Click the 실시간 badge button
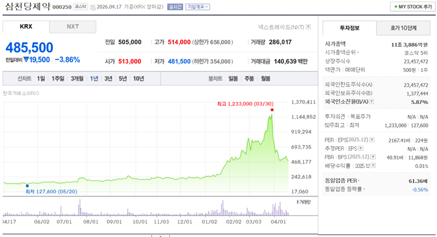437x237 pixels. pyautogui.click(x=175, y=7)
